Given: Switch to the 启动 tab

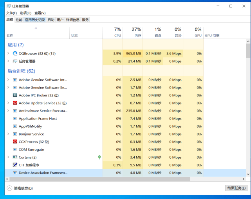Looking at the screenshot, I should [51, 20].
